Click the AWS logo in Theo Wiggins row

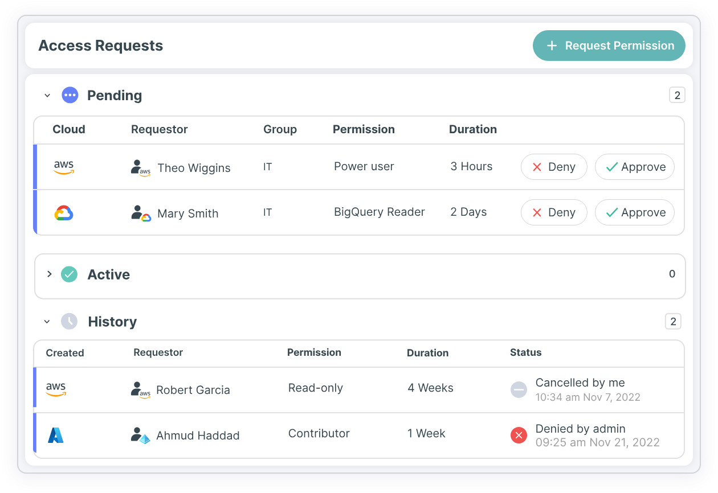(x=64, y=167)
